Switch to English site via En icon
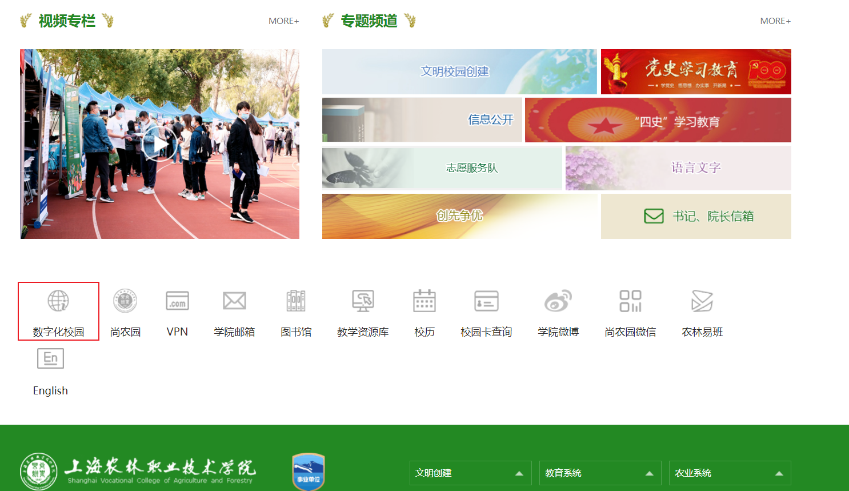This screenshot has height=491, width=849. [50, 359]
